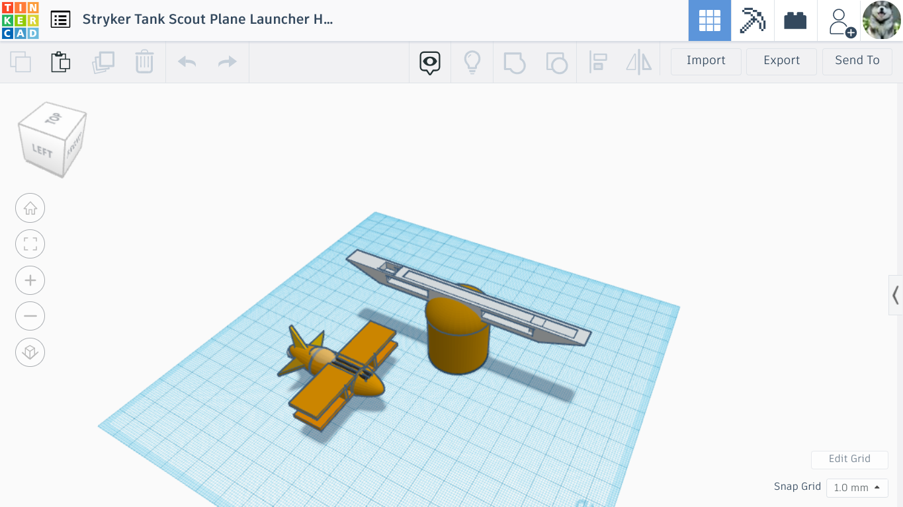Show all hidden objects via lightbulb

coord(472,61)
